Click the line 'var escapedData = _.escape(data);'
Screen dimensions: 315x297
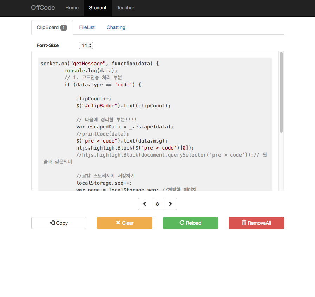125,127
